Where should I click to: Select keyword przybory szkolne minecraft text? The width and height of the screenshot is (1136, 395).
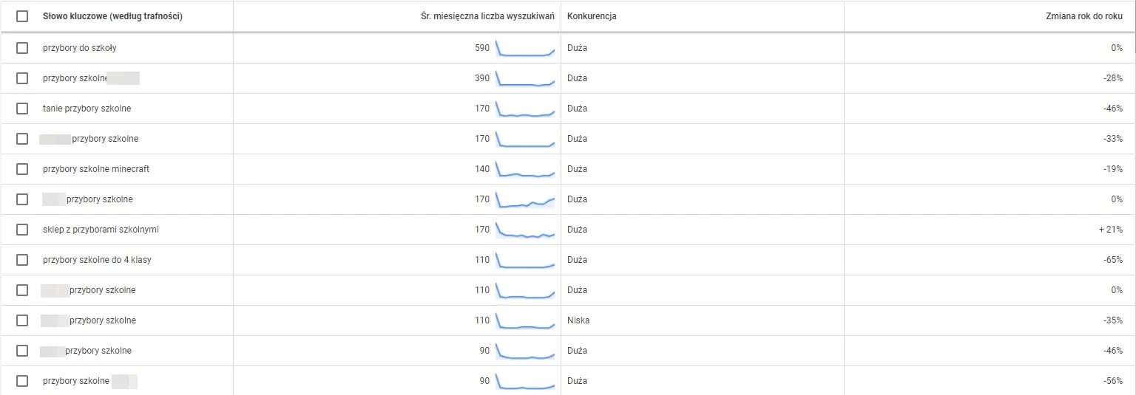click(96, 169)
